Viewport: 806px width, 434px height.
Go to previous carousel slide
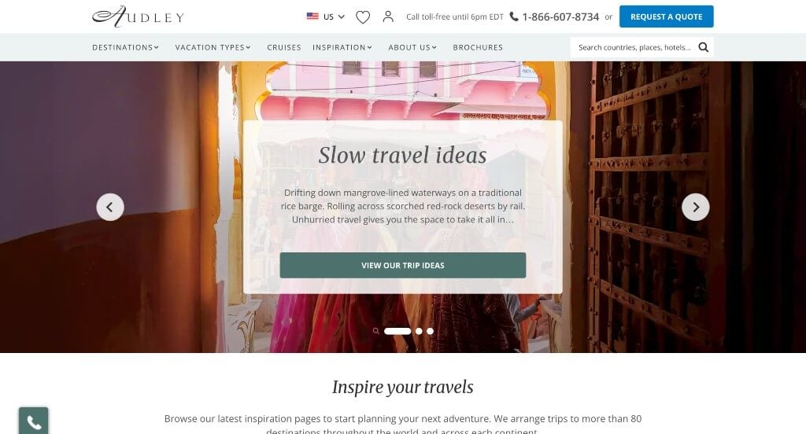coord(110,207)
